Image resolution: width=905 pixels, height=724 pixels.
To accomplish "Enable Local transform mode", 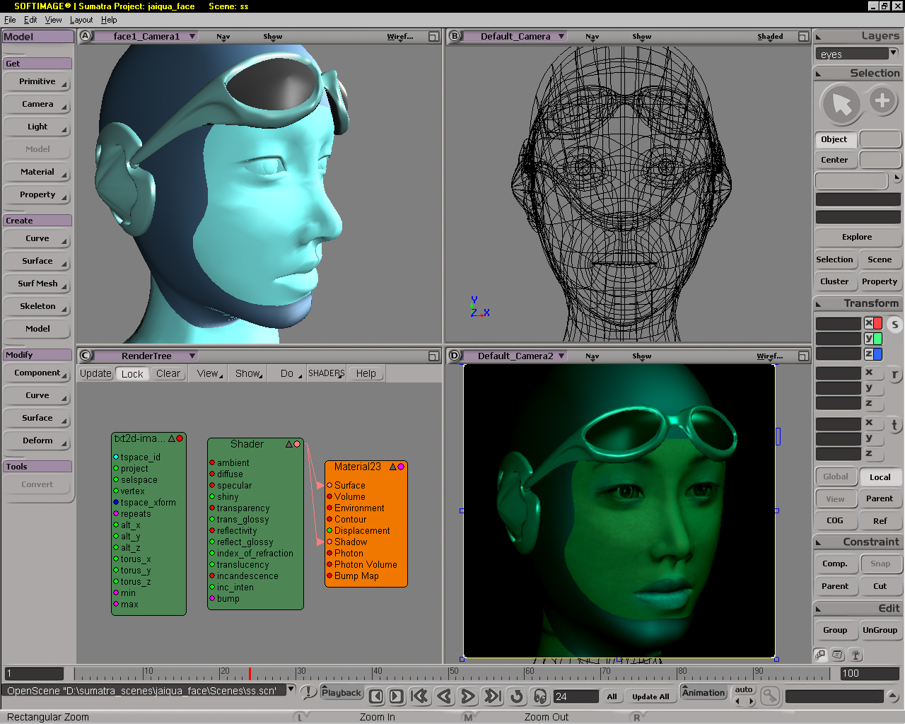I will (x=880, y=477).
